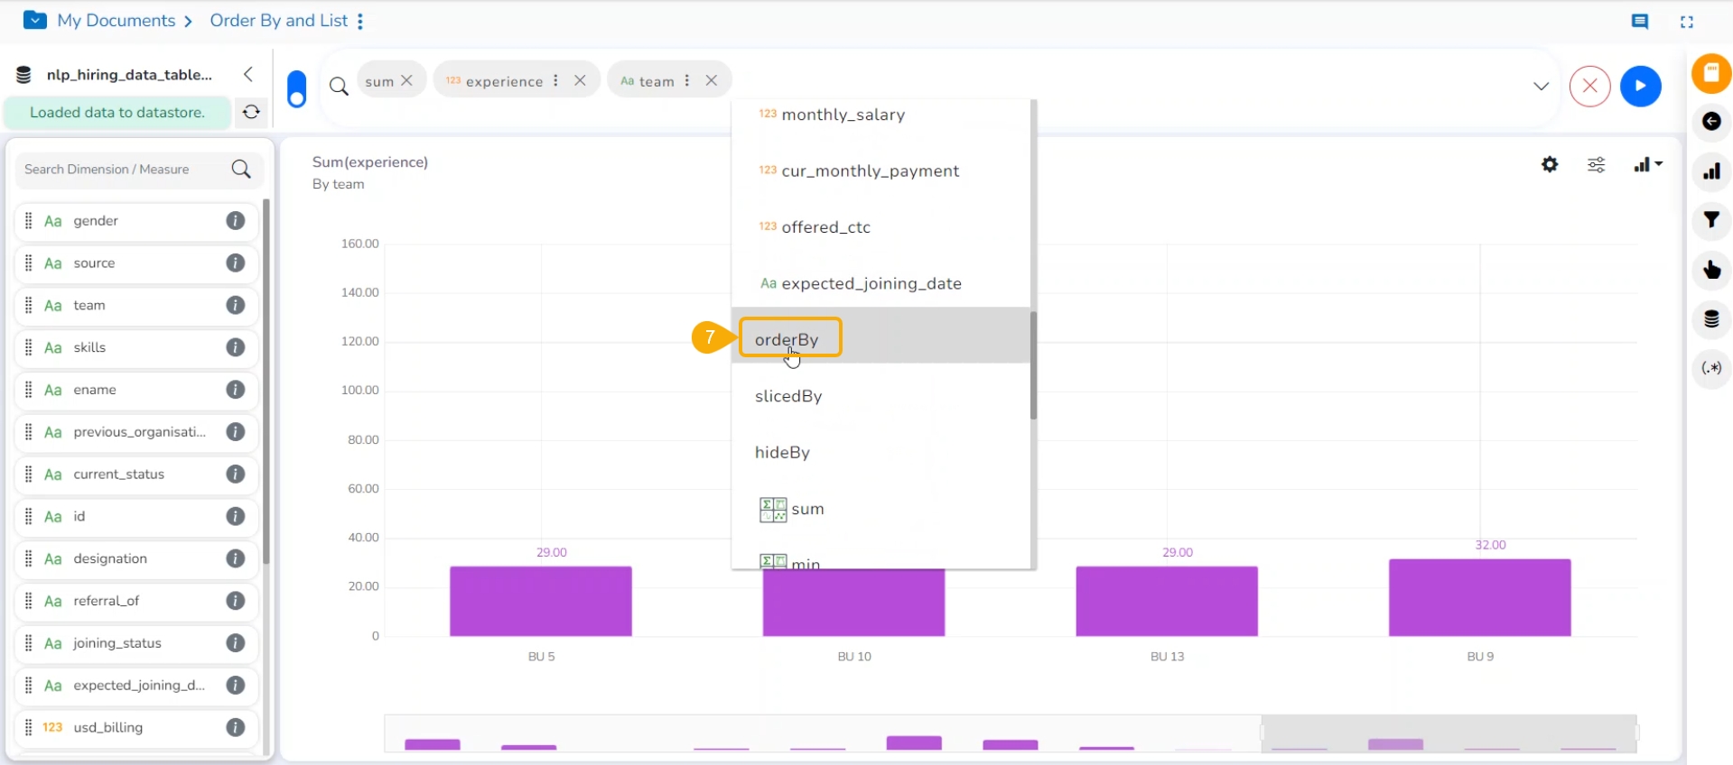Open chart settings gear icon
This screenshot has height=765, width=1733.
(1550, 165)
